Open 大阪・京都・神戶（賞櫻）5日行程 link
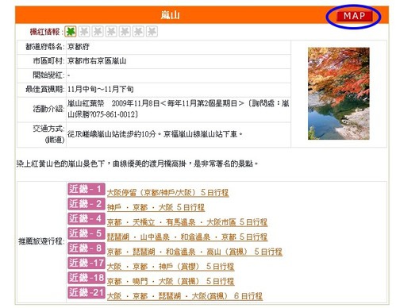 pyautogui.click(x=171, y=266)
